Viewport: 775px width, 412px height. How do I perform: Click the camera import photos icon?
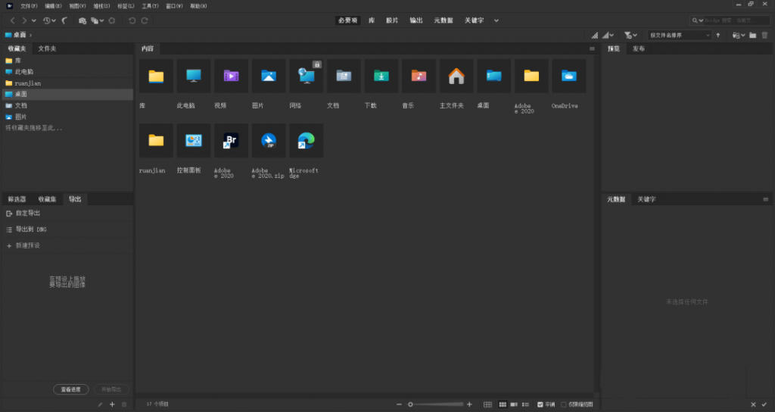point(82,20)
